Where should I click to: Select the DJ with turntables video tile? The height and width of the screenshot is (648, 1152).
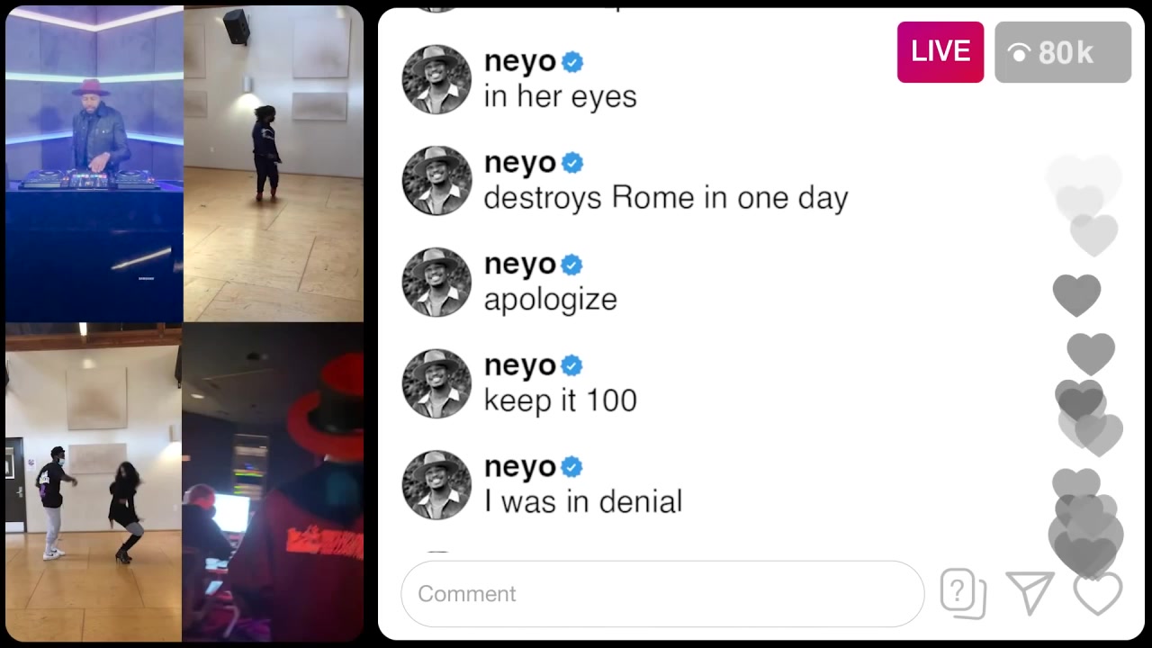click(x=94, y=164)
